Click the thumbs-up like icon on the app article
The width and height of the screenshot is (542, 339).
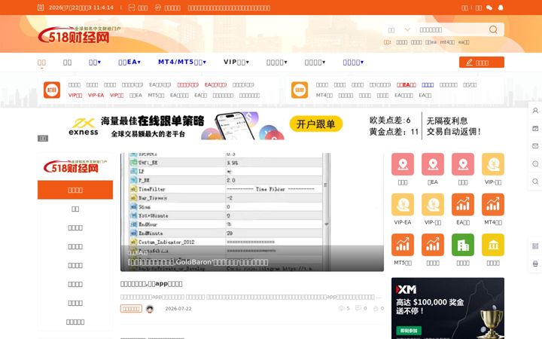point(376,308)
